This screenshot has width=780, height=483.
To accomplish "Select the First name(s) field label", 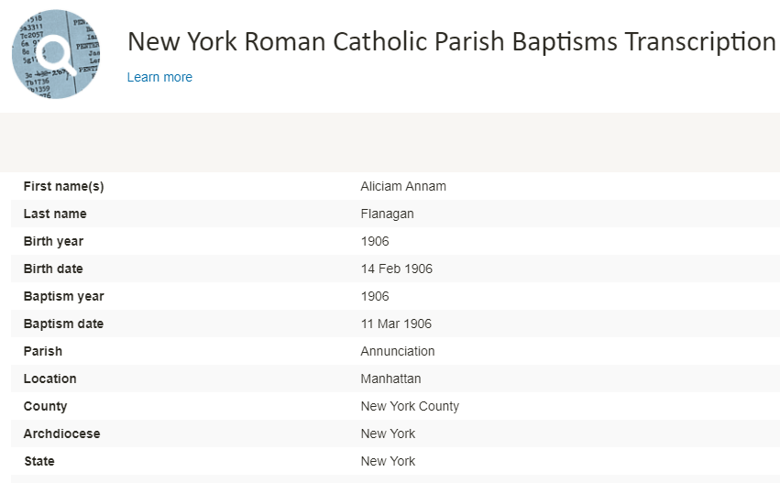I will pyautogui.click(x=63, y=186).
